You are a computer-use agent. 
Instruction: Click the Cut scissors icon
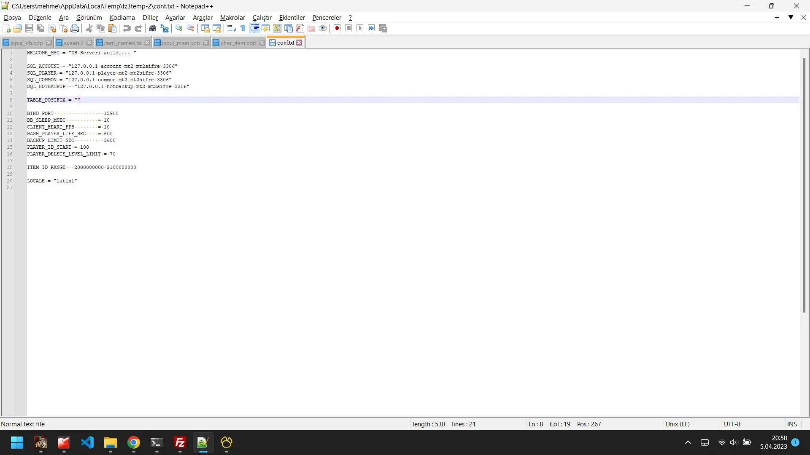click(89, 28)
